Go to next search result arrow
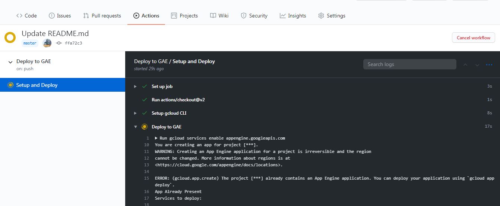500x206 pixels. coord(477,65)
